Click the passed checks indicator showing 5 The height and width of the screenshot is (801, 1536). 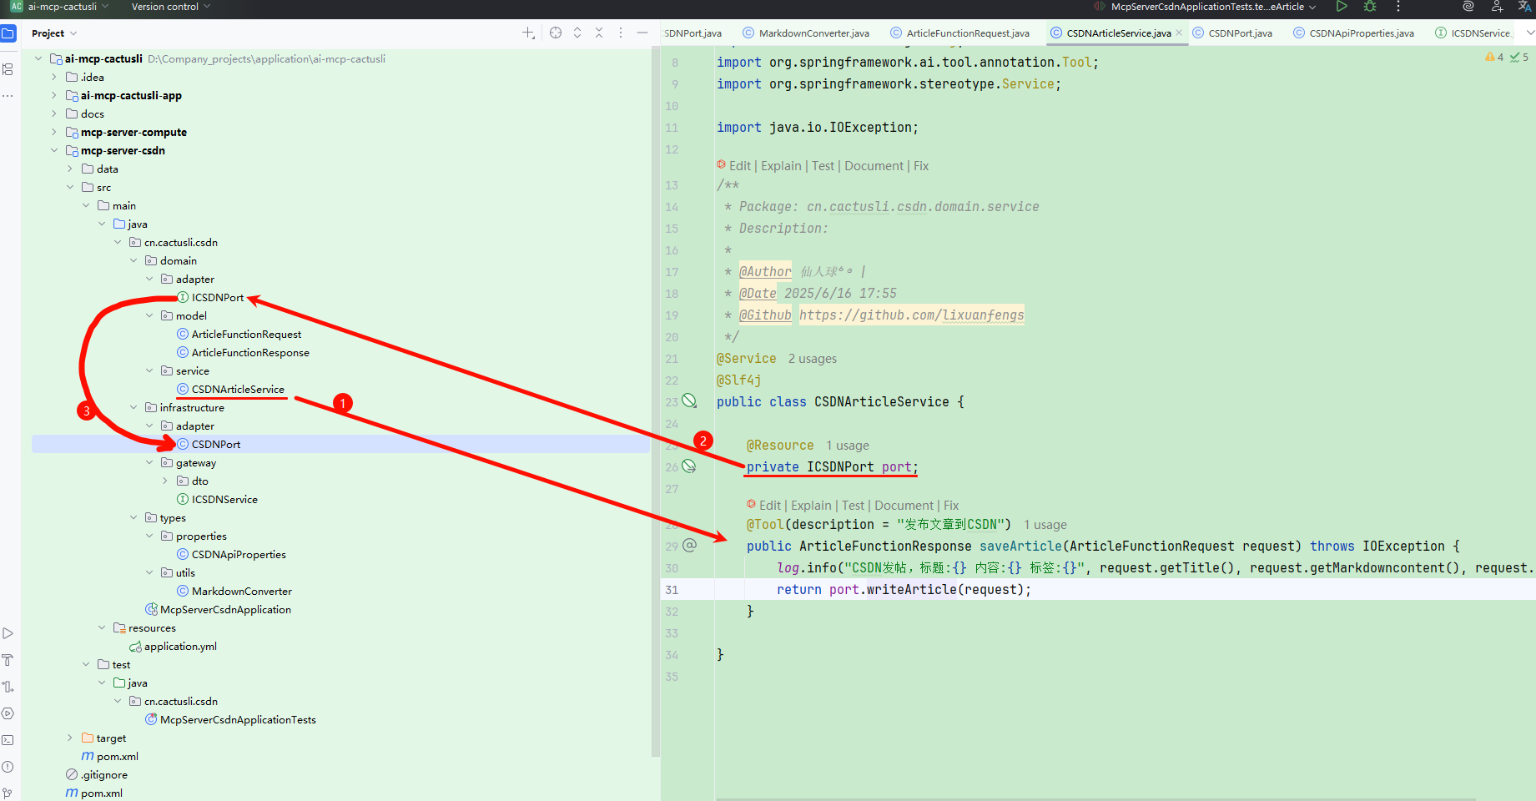(1519, 57)
